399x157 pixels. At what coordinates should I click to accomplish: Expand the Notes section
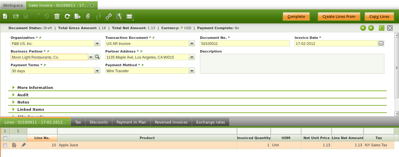pyautogui.click(x=23, y=102)
